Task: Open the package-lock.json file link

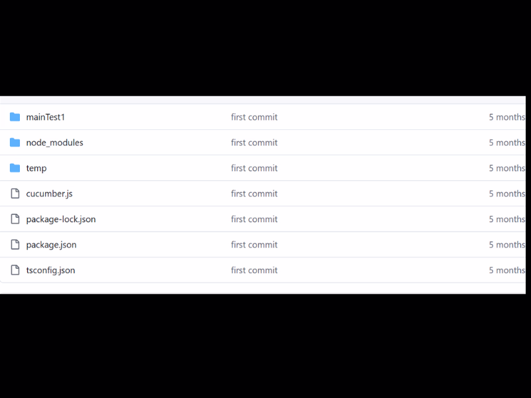Action: pos(61,219)
